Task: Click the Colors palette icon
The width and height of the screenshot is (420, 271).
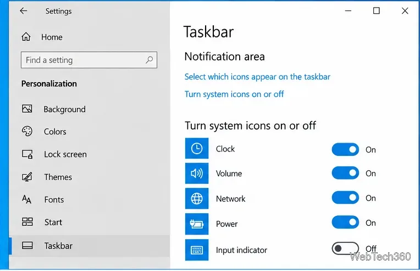Action: [x=27, y=131]
